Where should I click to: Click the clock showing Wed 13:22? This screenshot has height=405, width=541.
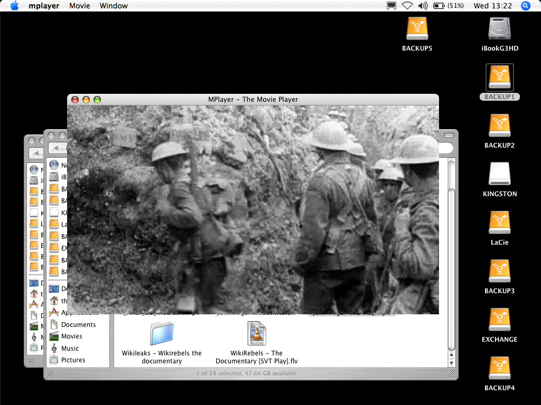492,6
